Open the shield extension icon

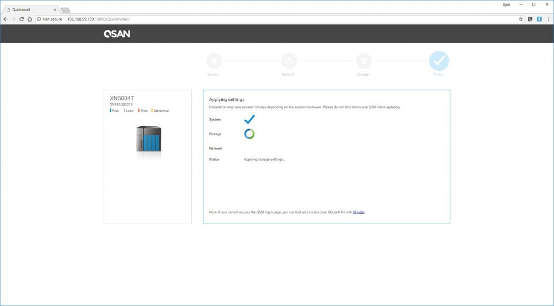click(530, 19)
